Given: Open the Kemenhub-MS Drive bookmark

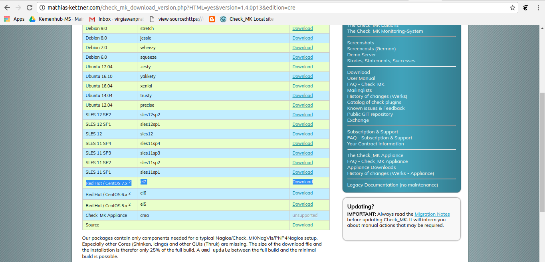Looking at the screenshot, I should click(56, 19).
